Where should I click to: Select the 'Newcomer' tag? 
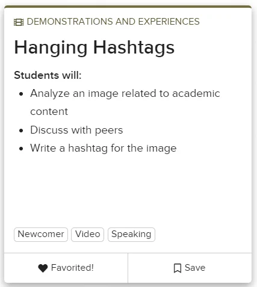coord(41,235)
